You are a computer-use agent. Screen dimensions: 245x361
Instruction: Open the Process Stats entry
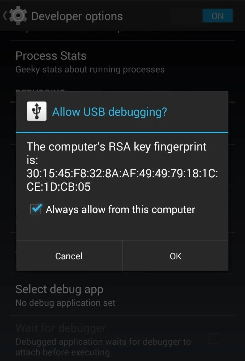[x=122, y=62]
